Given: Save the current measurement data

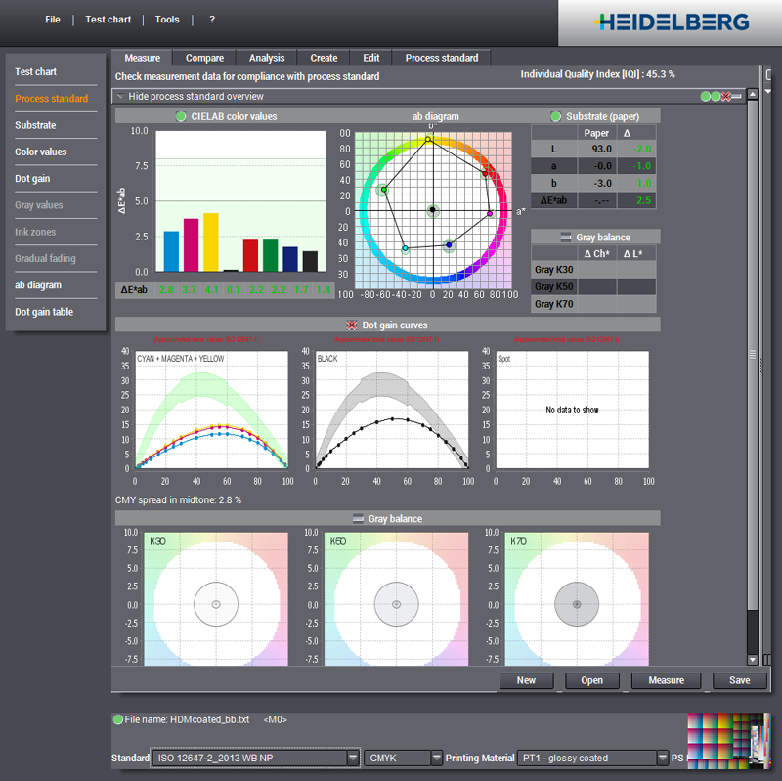Looking at the screenshot, I should pyautogui.click(x=739, y=680).
